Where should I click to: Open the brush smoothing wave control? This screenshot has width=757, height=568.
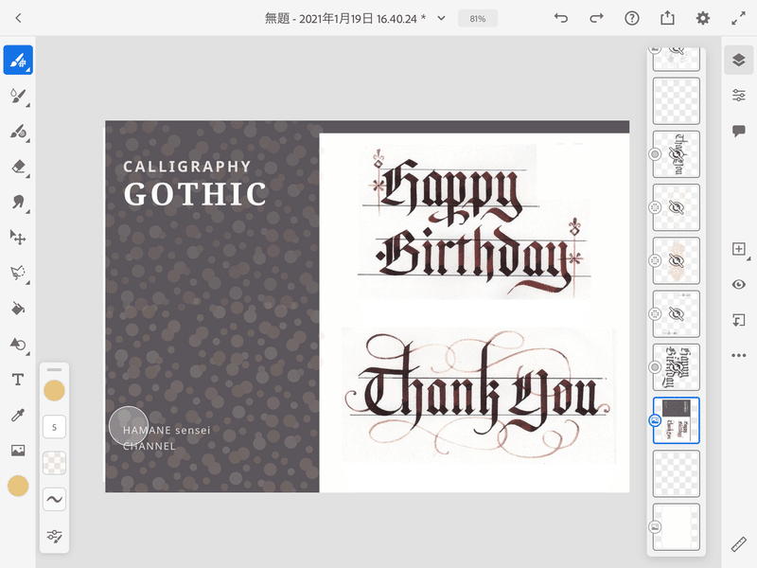coord(54,500)
